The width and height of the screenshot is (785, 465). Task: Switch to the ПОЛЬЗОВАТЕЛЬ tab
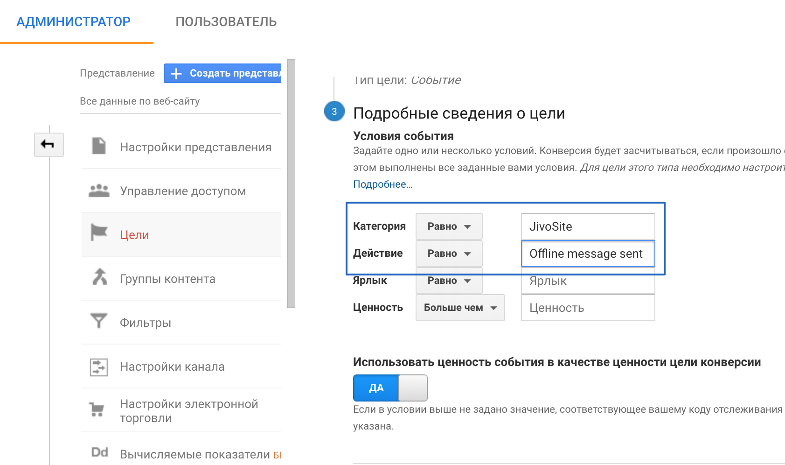click(x=226, y=22)
